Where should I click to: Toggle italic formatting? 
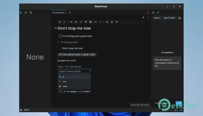point(81,22)
